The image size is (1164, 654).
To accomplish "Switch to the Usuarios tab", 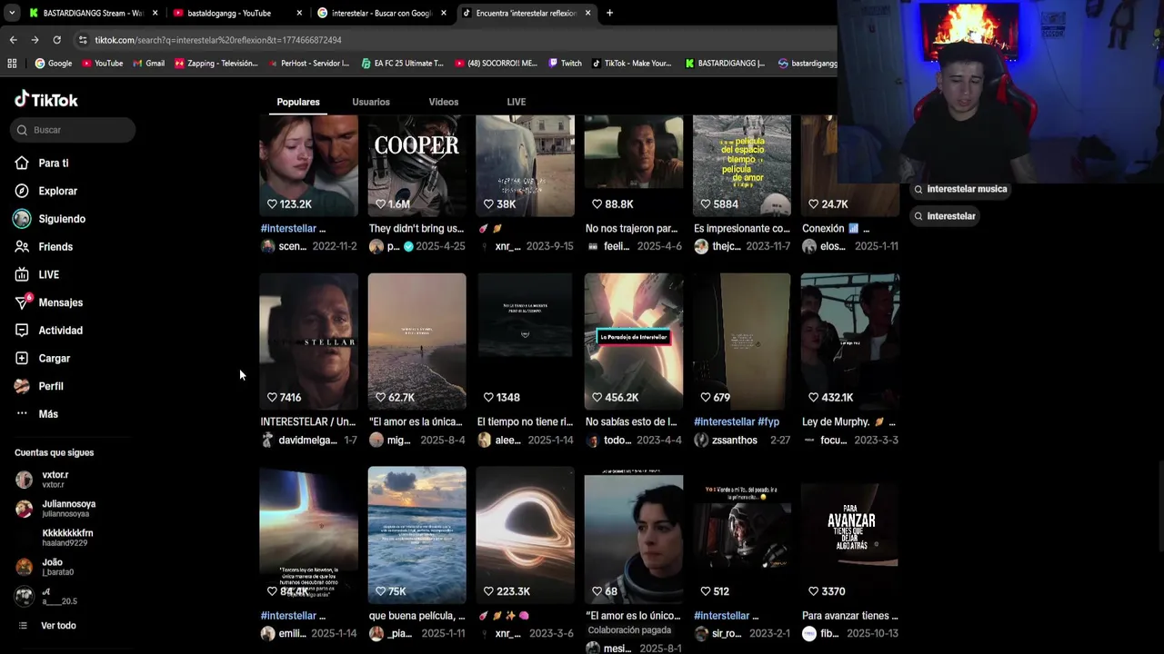I will click(371, 102).
